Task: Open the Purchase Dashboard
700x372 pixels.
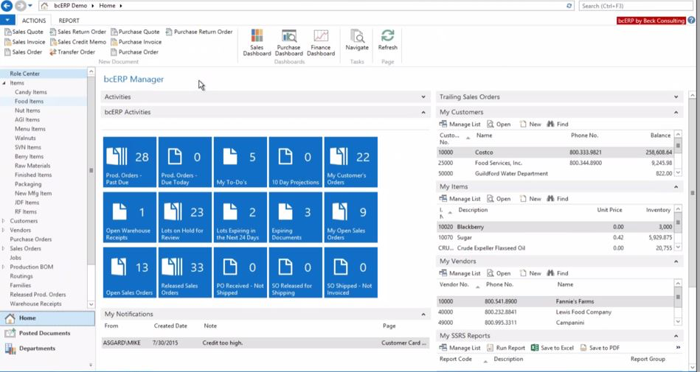Action: pos(289,43)
